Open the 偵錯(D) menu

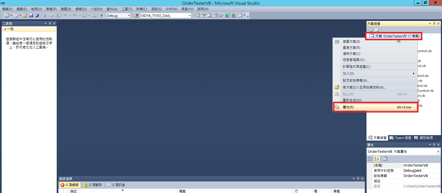81,9
